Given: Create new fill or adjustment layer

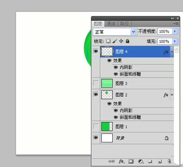Looking at the screenshot, I should [x=141, y=161].
